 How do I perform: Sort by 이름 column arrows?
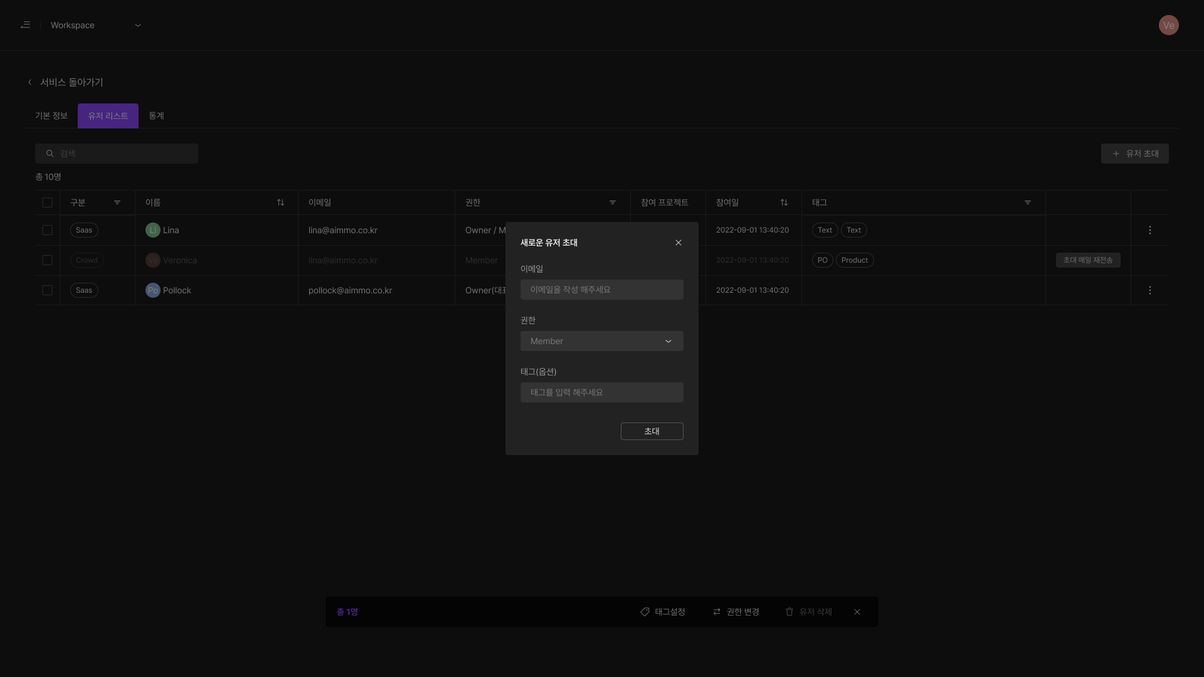pos(280,202)
